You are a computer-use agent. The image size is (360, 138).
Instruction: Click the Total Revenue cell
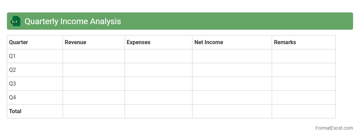coord(94,111)
